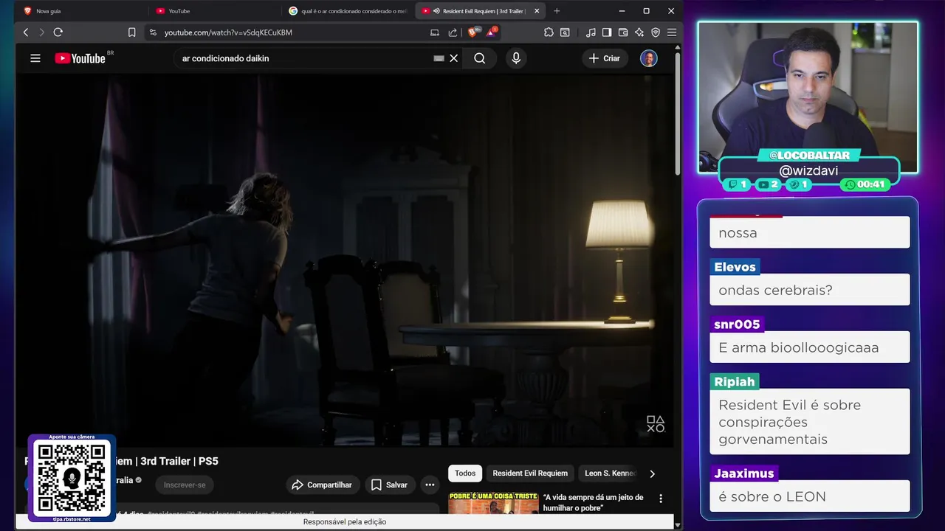Click Jaaximus message é sobre o LEON

(810, 496)
